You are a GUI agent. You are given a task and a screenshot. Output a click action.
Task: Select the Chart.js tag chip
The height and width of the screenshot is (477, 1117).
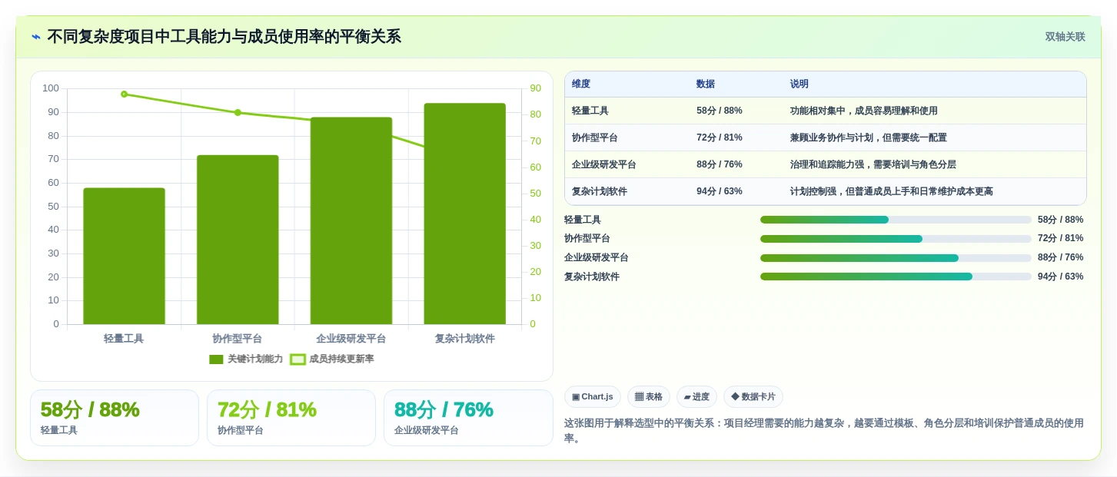click(x=593, y=396)
